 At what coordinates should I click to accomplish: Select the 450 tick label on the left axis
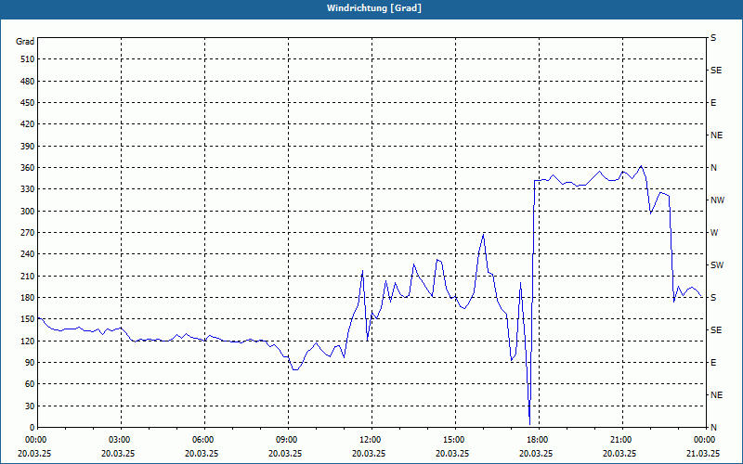(28, 103)
